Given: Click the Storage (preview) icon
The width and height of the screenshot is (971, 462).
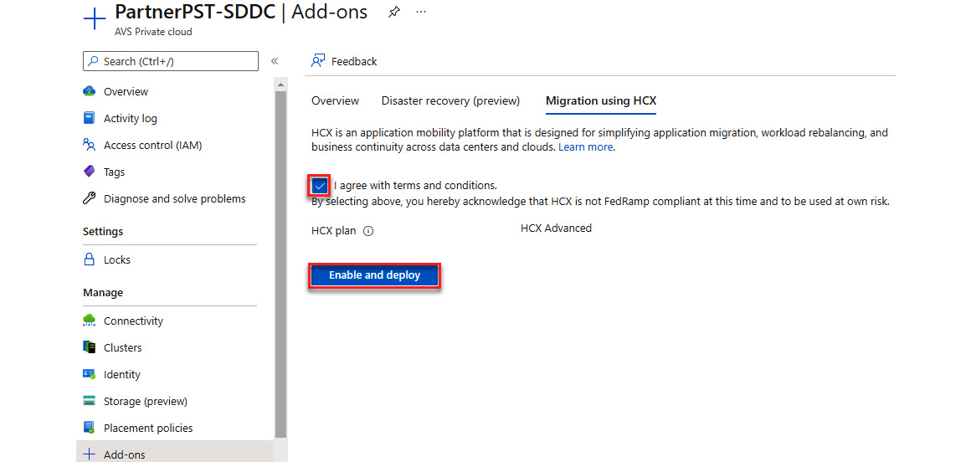Looking at the screenshot, I should pos(90,401).
